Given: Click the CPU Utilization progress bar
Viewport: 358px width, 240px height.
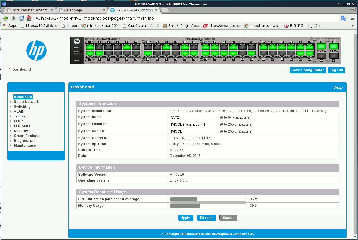Looking at the screenshot, I should (x=208, y=199).
